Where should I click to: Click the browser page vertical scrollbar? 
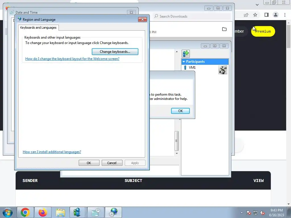pyautogui.click(x=288, y=37)
